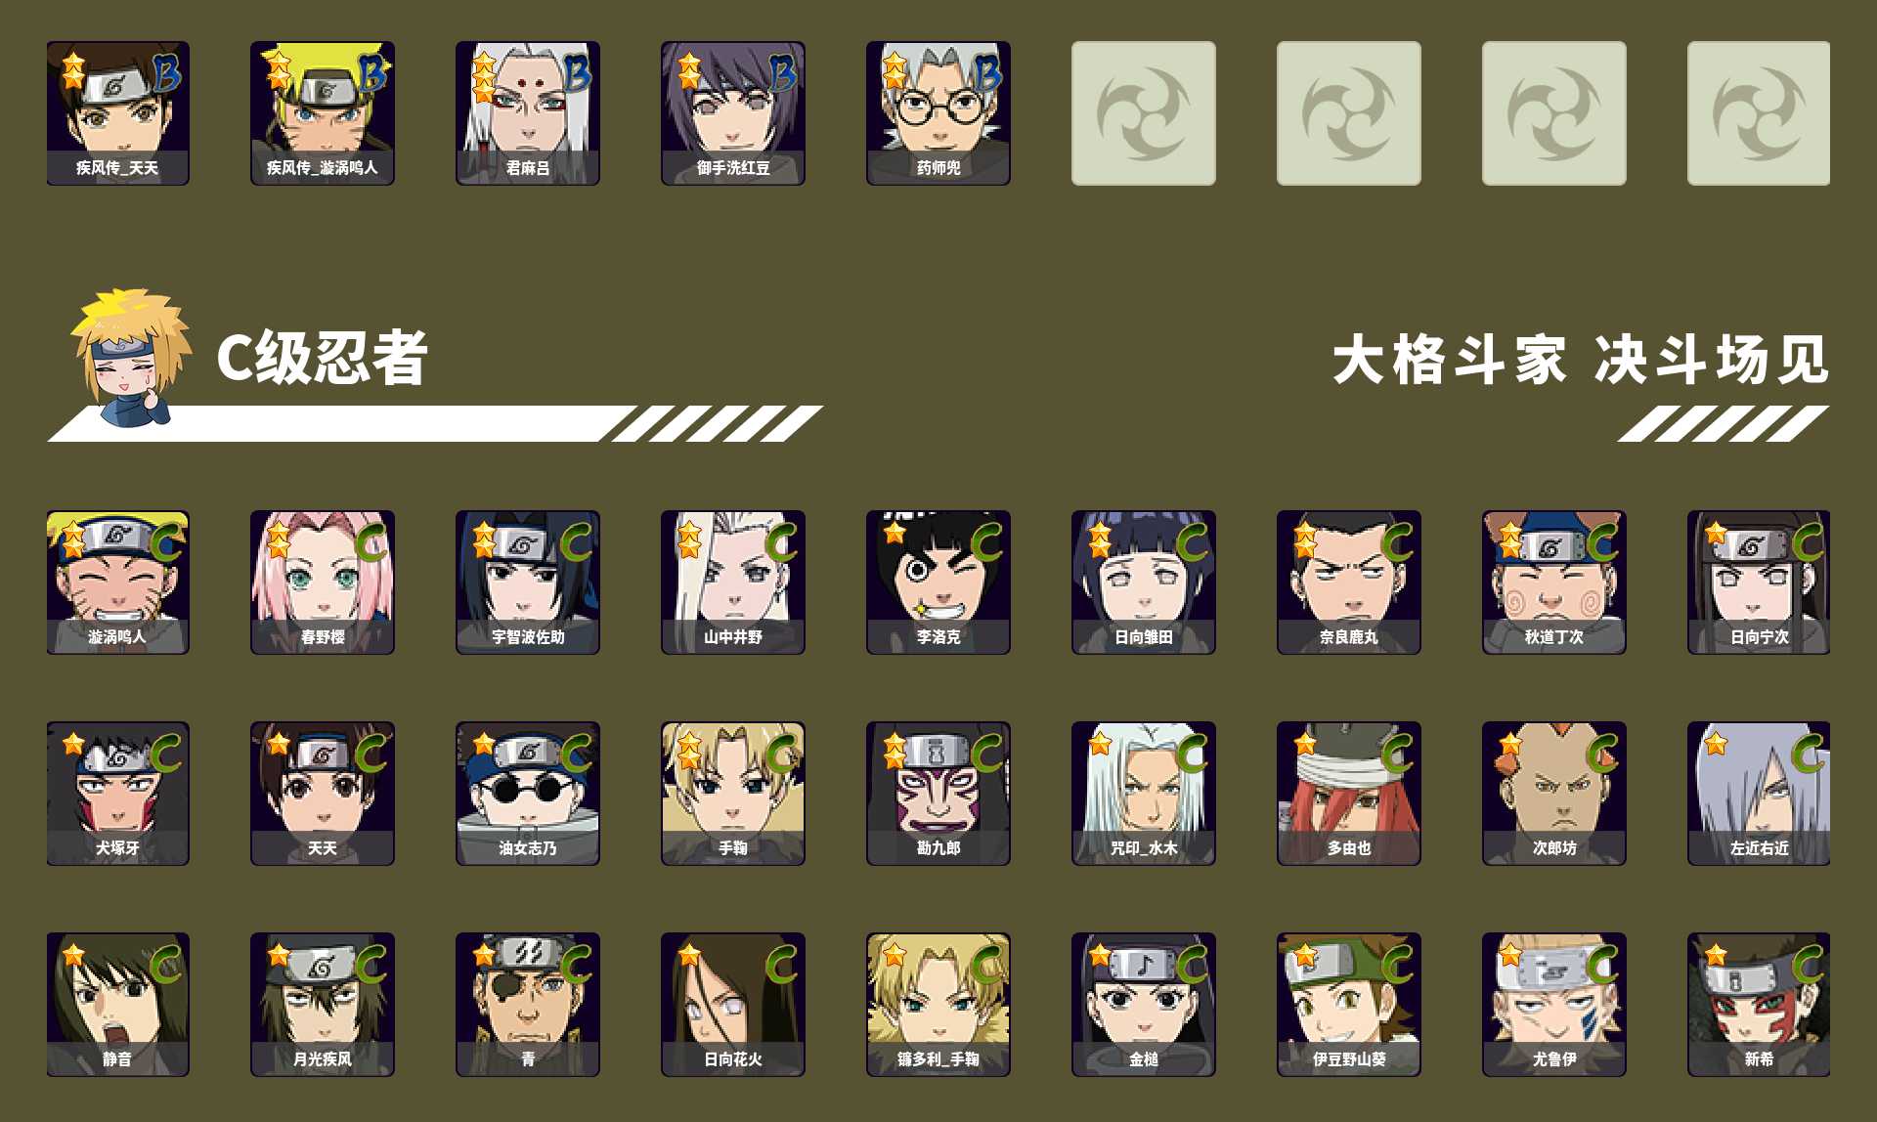This screenshot has width=1877, height=1122.
Task: Choose the 伊豆野山葵 character portrait
Action: [x=1349, y=1005]
